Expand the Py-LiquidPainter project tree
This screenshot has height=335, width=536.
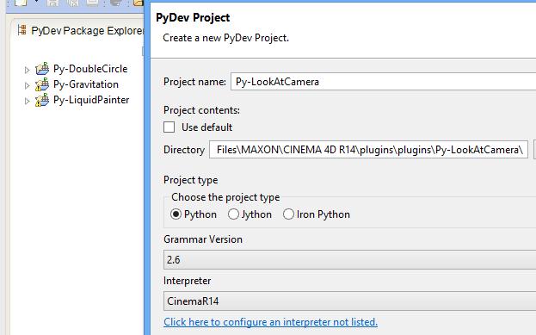(27, 101)
